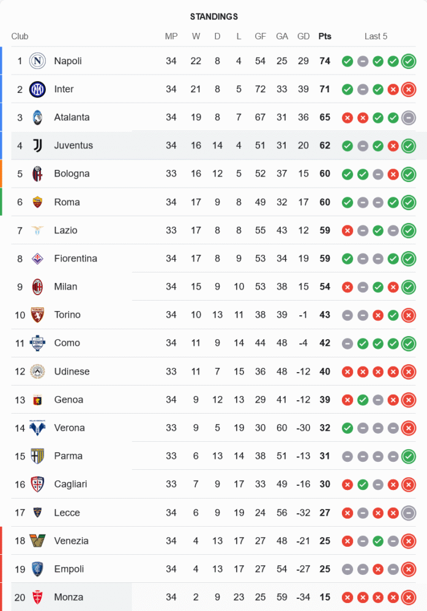Click the Napoli club crest icon
427x611 pixels.
tap(38, 61)
